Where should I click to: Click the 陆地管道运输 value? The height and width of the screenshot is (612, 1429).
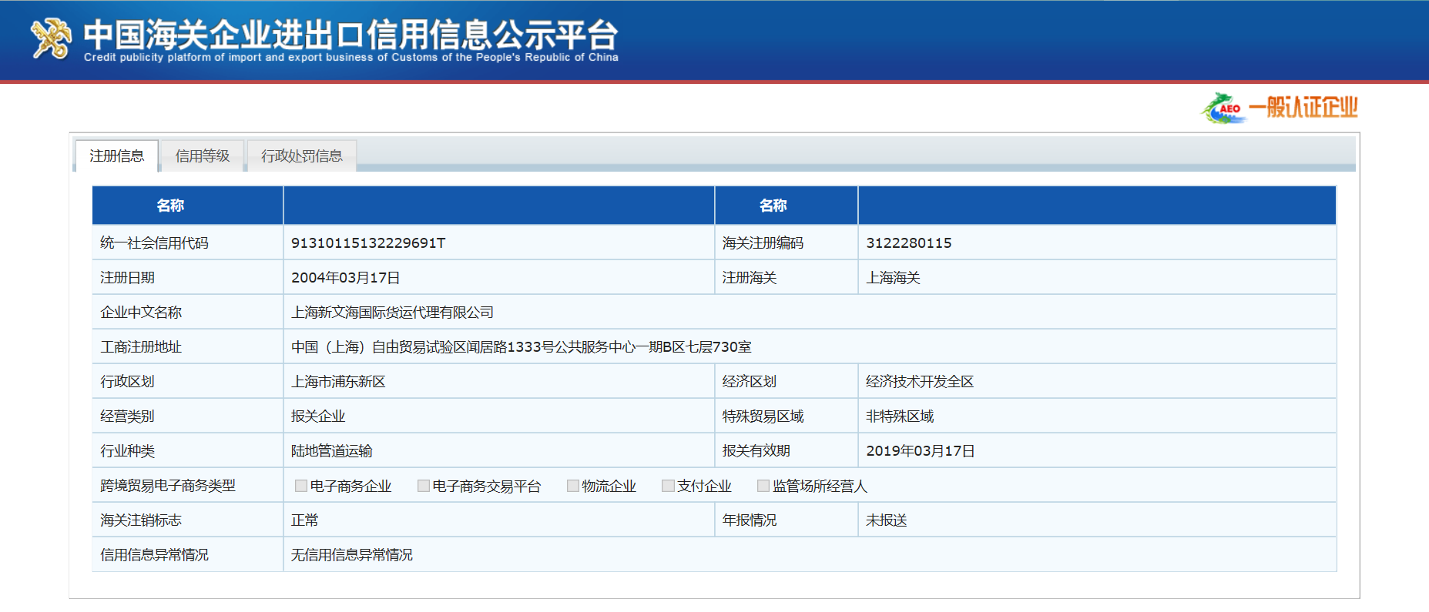[332, 451]
